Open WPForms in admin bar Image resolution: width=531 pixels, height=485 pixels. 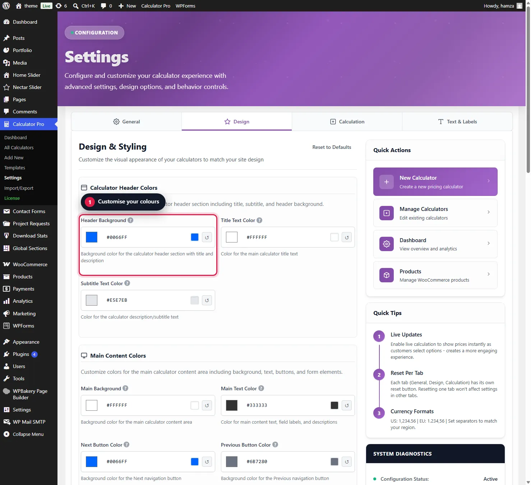pos(185,6)
